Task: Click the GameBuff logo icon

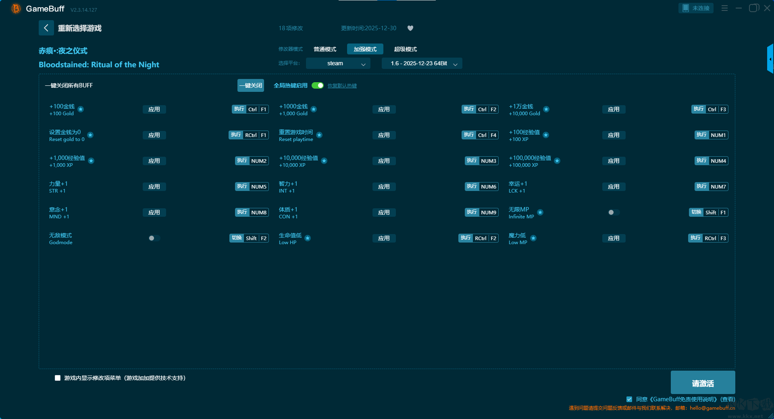Action: [x=16, y=8]
